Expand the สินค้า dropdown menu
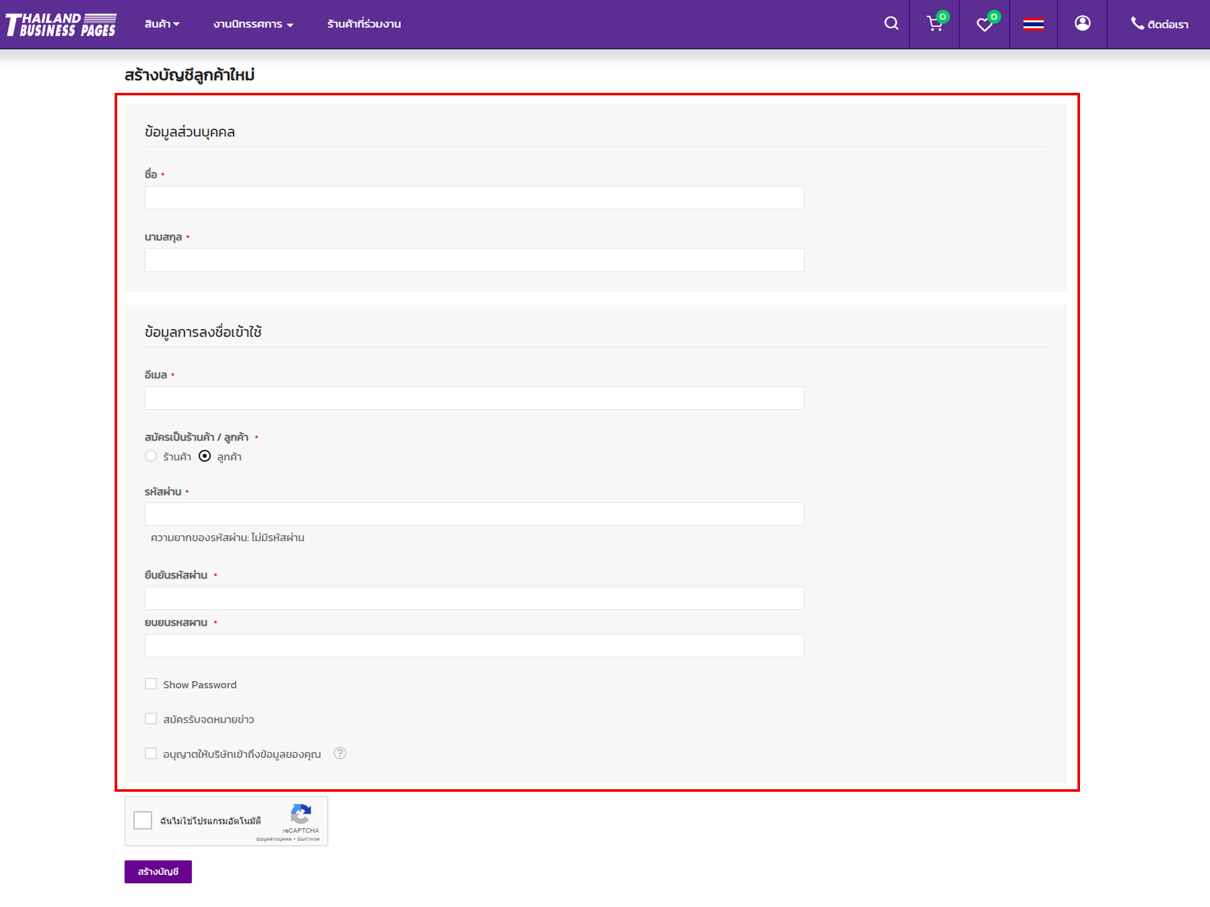Image resolution: width=1210 pixels, height=907 pixels. point(161,24)
